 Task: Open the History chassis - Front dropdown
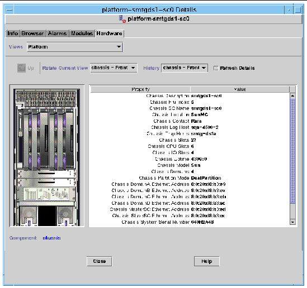click(185, 68)
